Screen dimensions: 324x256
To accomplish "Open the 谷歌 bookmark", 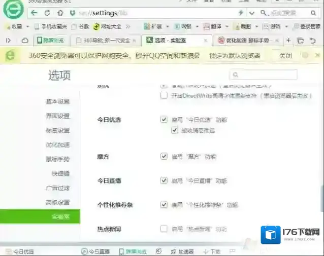I will pos(80,26).
